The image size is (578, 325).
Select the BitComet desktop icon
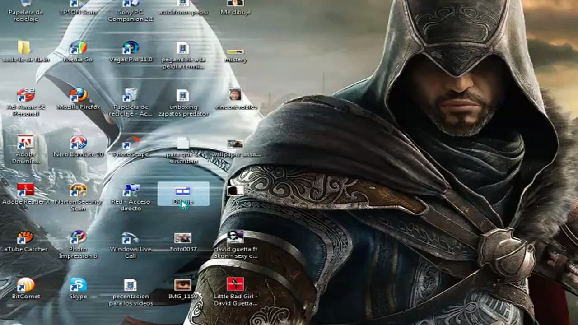pyautogui.click(x=26, y=285)
